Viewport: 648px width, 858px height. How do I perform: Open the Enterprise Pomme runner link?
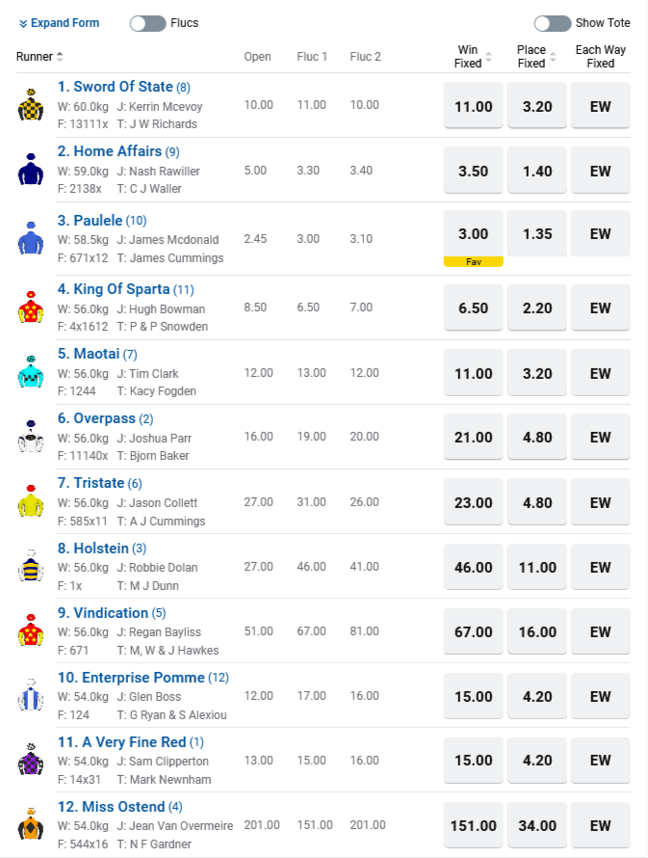(x=131, y=678)
